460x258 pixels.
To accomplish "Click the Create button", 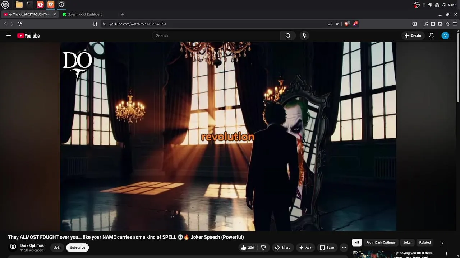I will click(413, 35).
